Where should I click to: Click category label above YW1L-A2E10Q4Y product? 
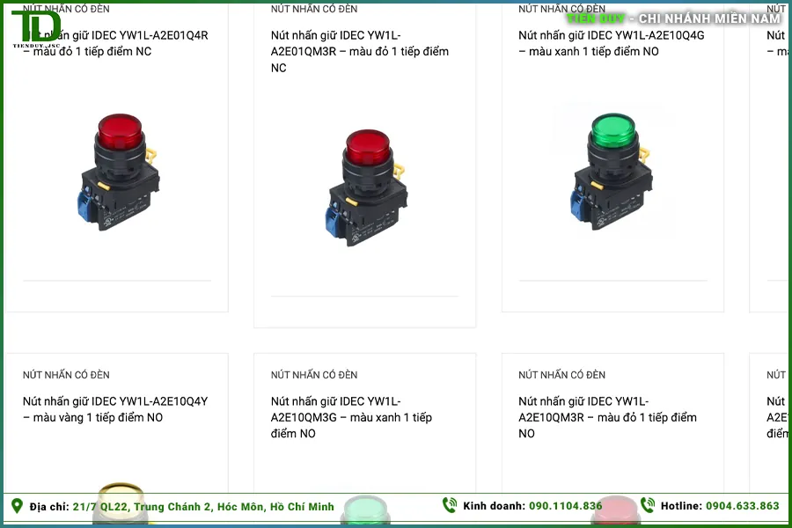coord(66,375)
